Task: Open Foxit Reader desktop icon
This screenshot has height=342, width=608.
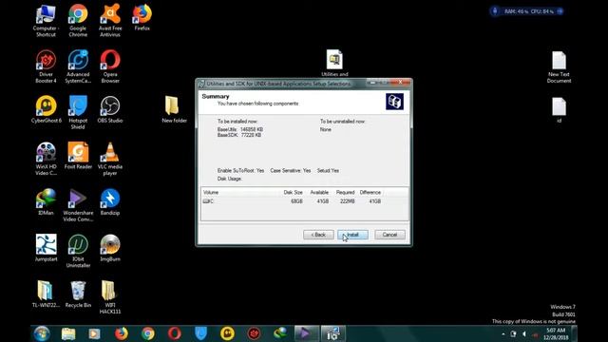Action: coord(78,156)
